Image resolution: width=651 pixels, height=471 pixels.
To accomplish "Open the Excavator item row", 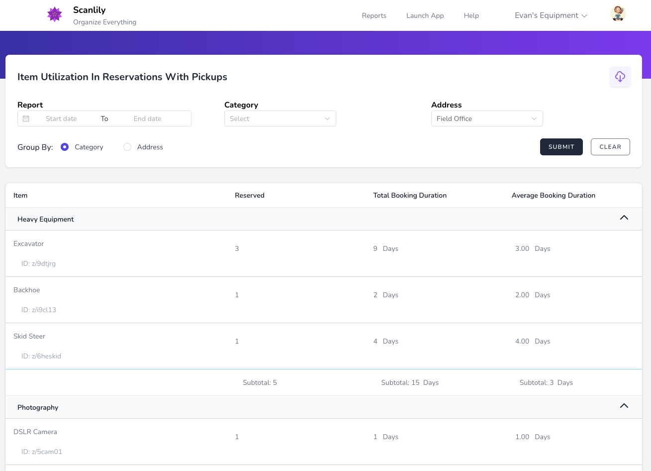I will click(29, 243).
